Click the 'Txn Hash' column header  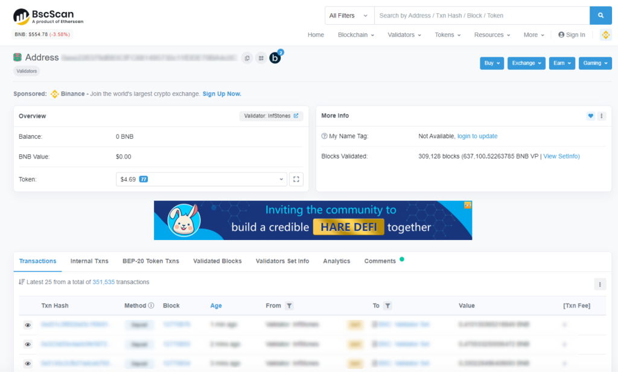click(55, 306)
